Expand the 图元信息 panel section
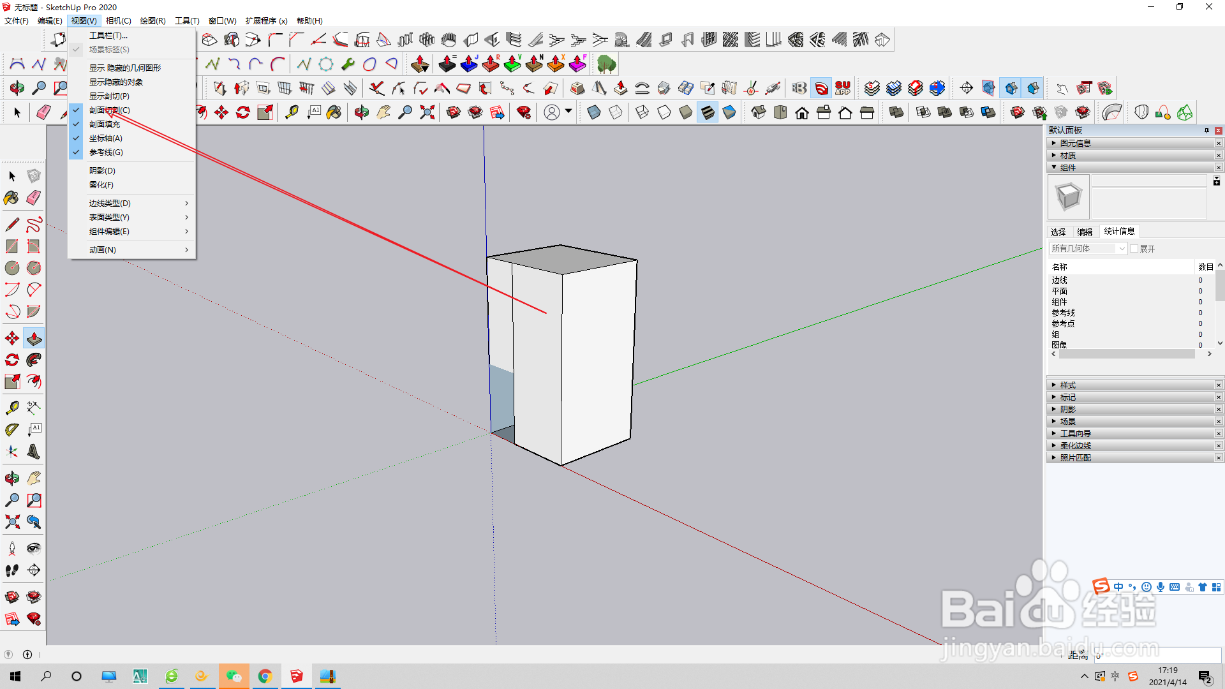The height and width of the screenshot is (689, 1225). coord(1076,144)
